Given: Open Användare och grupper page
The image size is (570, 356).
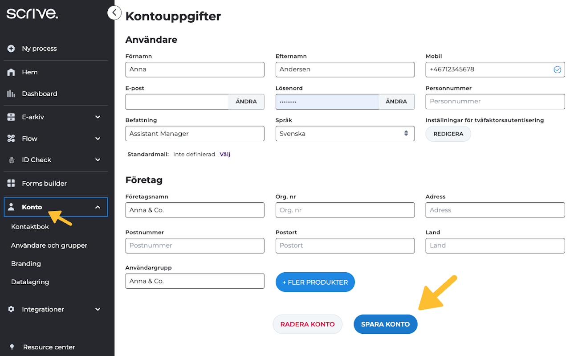Looking at the screenshot, I should [49, 245].
